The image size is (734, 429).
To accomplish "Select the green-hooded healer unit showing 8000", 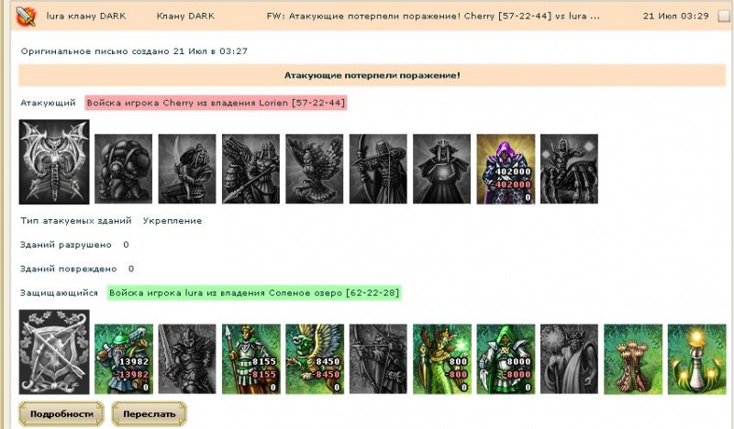I will [506, 358].
